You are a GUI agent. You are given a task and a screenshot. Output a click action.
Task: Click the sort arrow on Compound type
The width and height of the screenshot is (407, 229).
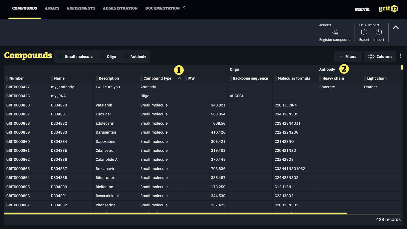point(179,78)
